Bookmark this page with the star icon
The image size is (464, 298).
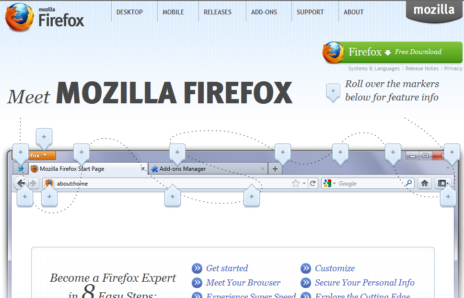[296, 183]
